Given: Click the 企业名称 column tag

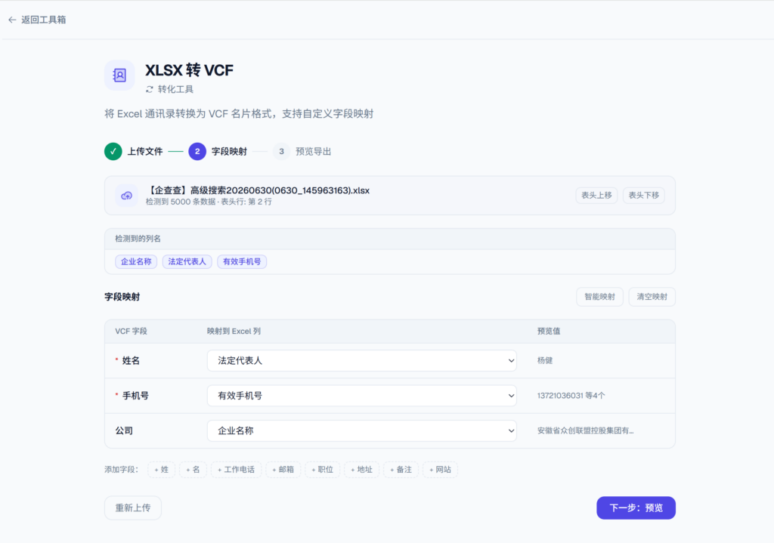Looking at the screenshot, I should point(136,261).
